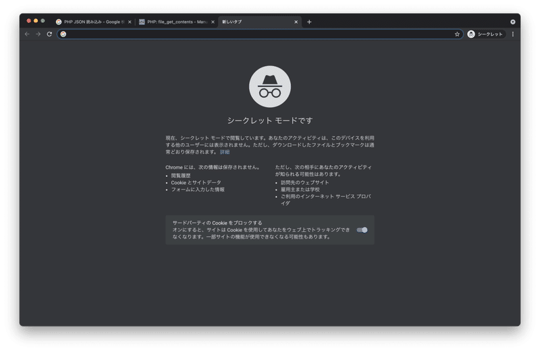Click the フォームに入力した情報 list item
The width and height of the screenshot is (540, 352).
click(x=198, y=189)
